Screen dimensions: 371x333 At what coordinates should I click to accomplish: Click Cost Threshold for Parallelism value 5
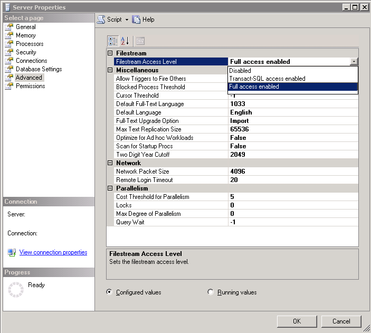[293, 197]
